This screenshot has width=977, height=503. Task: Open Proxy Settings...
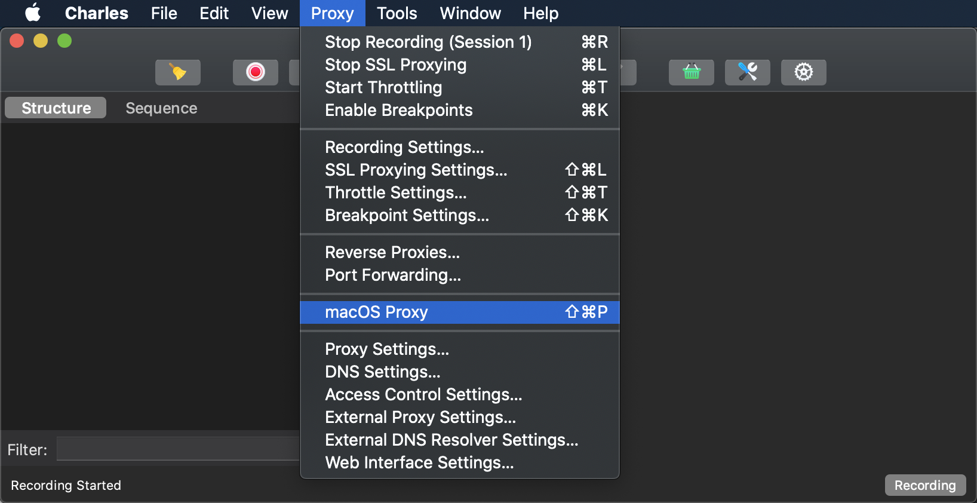coord(460,349)
